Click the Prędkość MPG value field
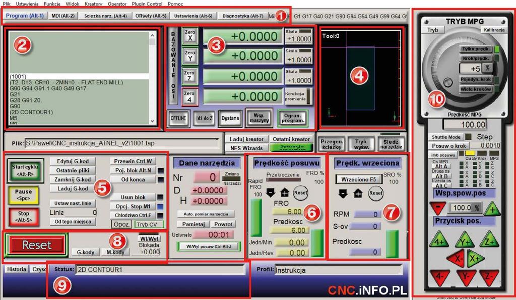Screen dimensions: 516x300 465,125
